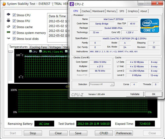
Task: Click the Package value Socket 988B rPGA
Action: (113, 28)
